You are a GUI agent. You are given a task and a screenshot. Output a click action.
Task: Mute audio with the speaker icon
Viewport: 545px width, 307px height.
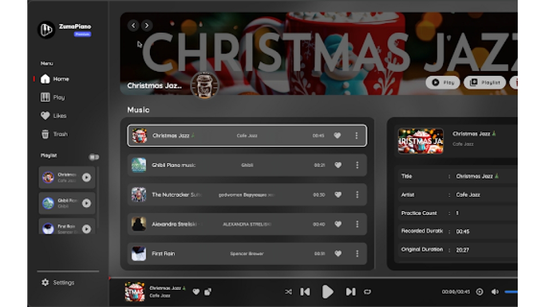point(494,292)
